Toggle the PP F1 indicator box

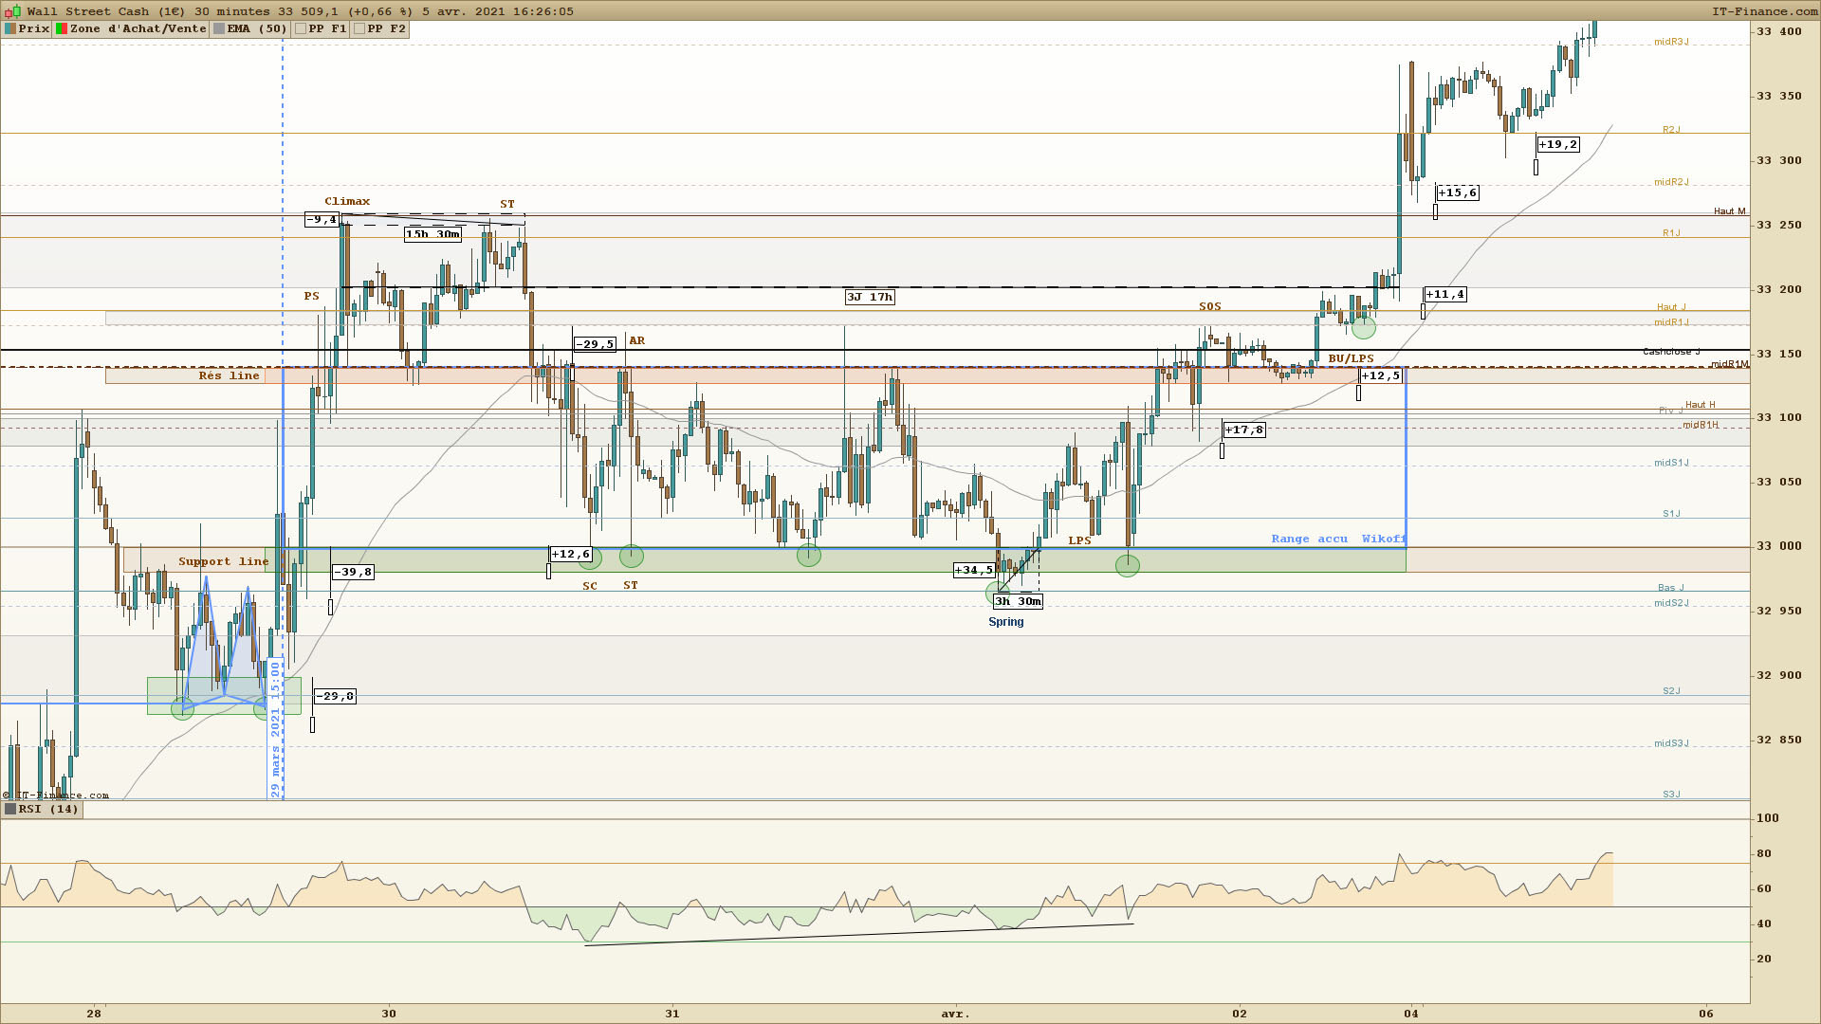tap(301, 28)
